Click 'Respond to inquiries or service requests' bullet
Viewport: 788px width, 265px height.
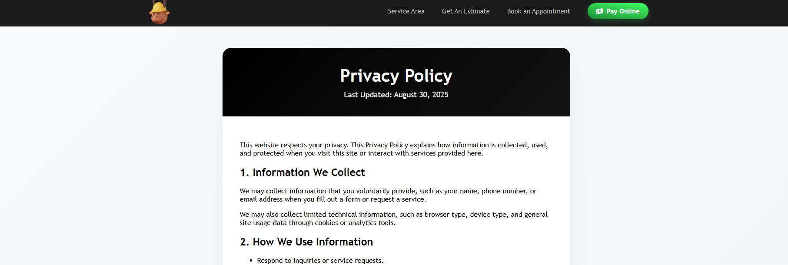320,261
